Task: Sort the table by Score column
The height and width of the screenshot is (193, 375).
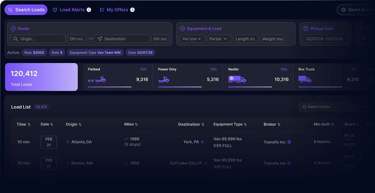Action: point(352,124)
